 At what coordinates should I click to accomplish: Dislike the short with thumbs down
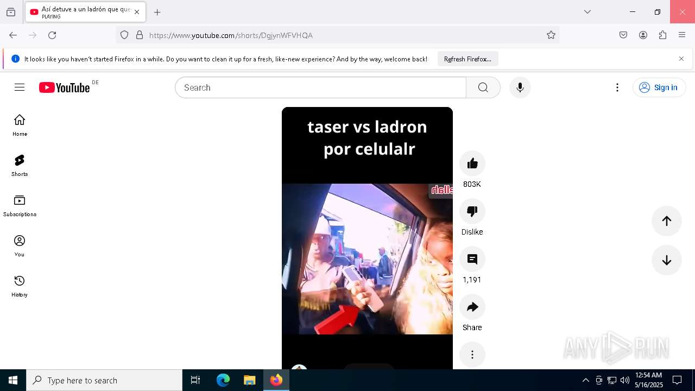pos(472,211)
